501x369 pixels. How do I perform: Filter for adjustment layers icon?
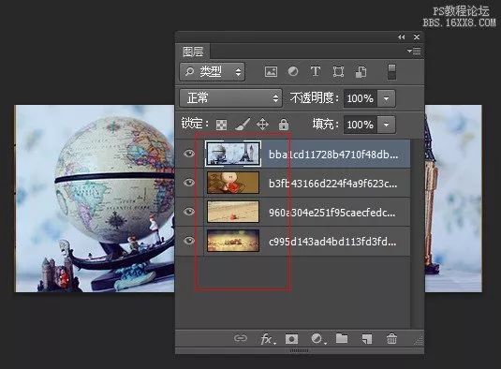click(293, 71)
